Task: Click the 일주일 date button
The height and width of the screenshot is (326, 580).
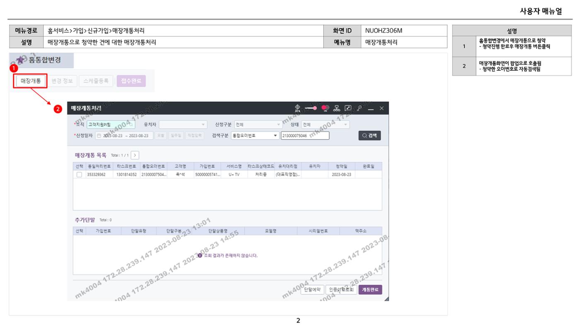Action: [176, 136]
